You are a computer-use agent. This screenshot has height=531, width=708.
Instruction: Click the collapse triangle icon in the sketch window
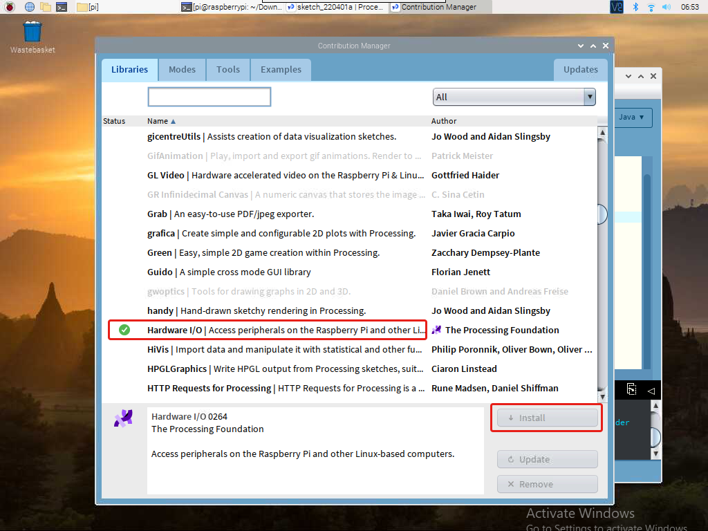pos(651,391)
